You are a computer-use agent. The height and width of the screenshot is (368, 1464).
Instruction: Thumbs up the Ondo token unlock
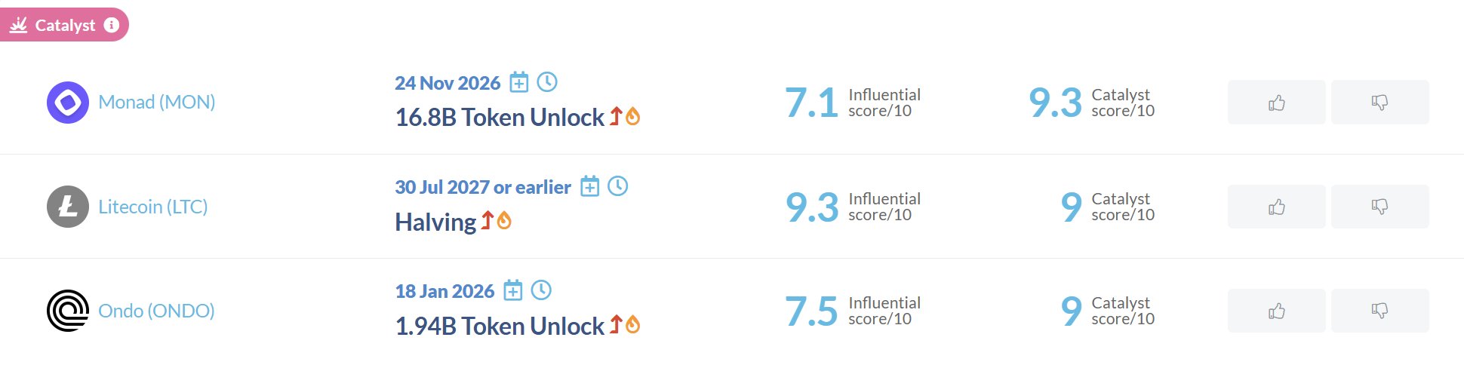pos(1276,311)
